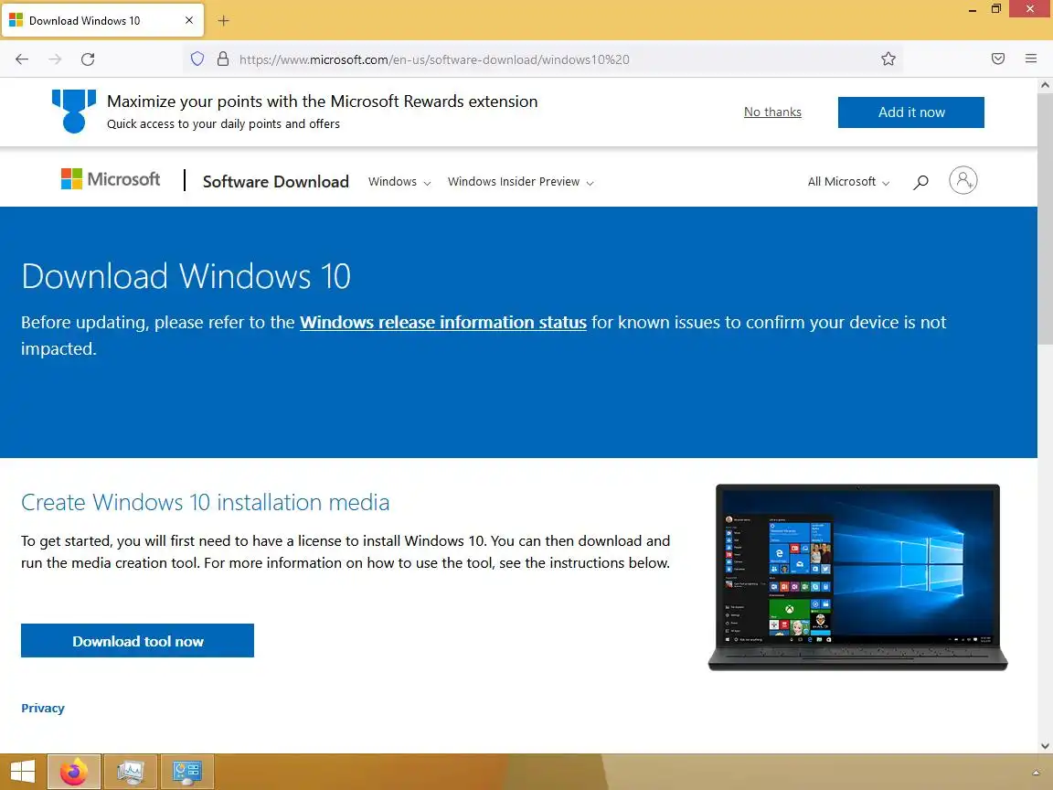
Task: Open the control panel taskbar icon
Action: tap(186, 771)
